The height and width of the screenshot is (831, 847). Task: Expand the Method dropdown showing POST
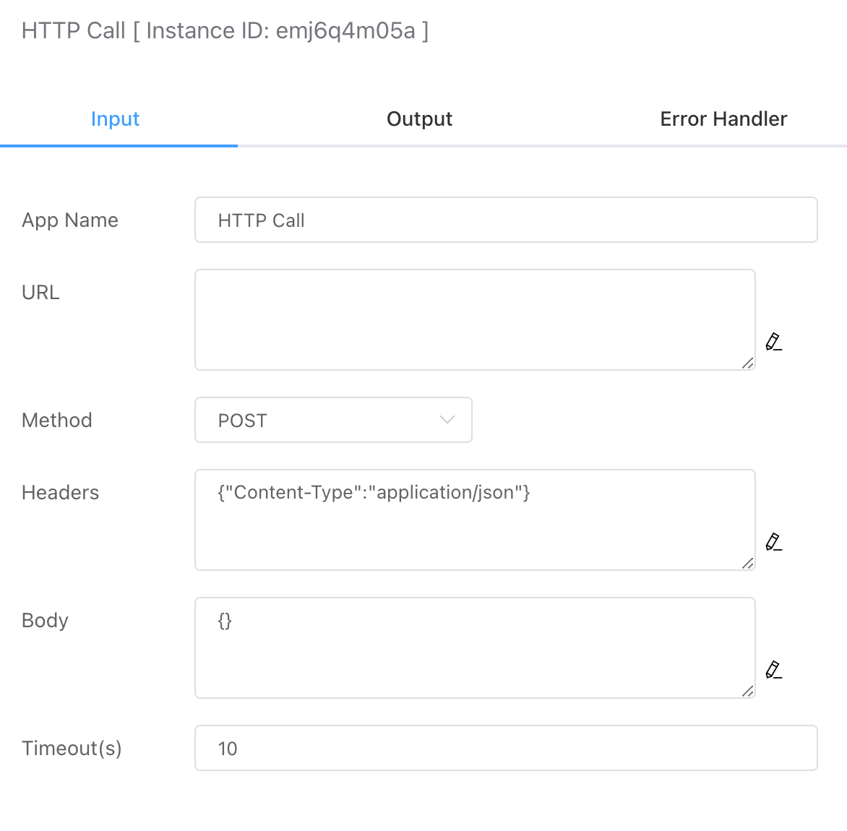(x=333, y=420)
